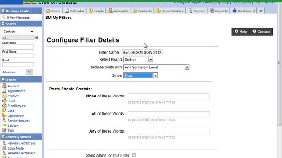Image resolution: width=282 pixels, height=158 pixels.
Task: Click the Calendar tab icon
Action: [x=67, y=11]
